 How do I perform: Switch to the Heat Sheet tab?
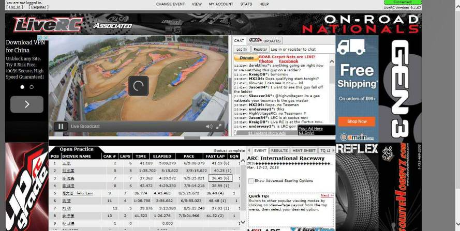pyautogui.click(x=304, y=151)
